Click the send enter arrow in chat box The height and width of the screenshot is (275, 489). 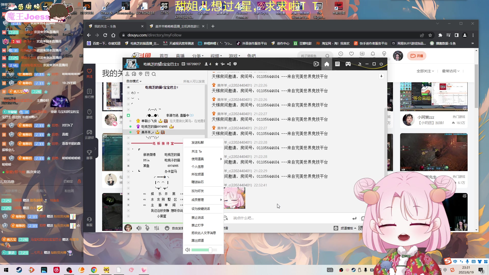tap(354, 218)
